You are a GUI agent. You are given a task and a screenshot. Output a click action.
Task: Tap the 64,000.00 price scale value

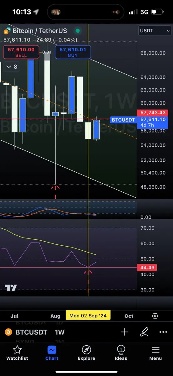click(153, 77)
